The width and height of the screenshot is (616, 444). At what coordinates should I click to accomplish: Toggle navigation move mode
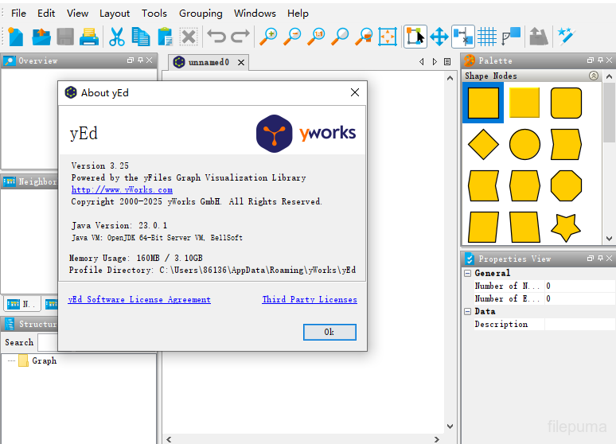click(x=439, y=37)
